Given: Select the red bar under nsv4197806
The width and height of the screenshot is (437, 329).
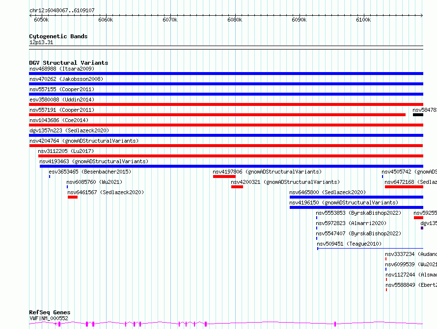Looking at the screenshot, I should [224, 177].
